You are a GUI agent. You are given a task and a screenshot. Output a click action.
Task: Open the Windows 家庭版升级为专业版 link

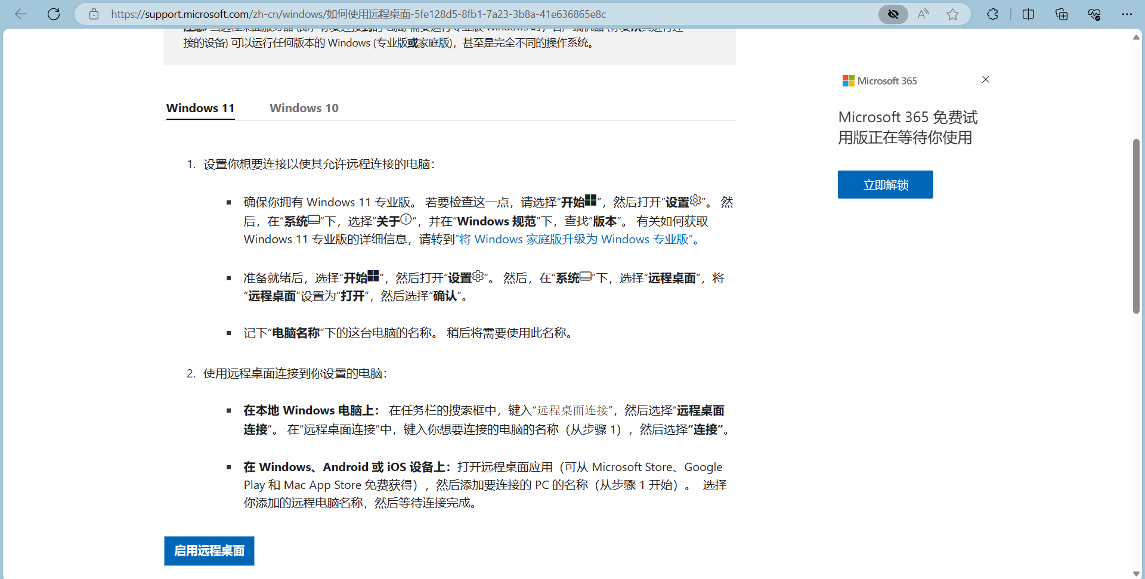coord(575,239)
